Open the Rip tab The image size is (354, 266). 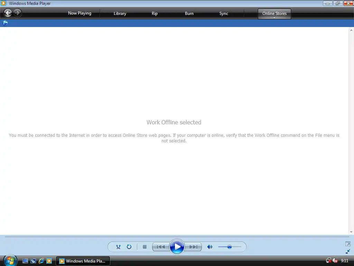click(155, 14)
